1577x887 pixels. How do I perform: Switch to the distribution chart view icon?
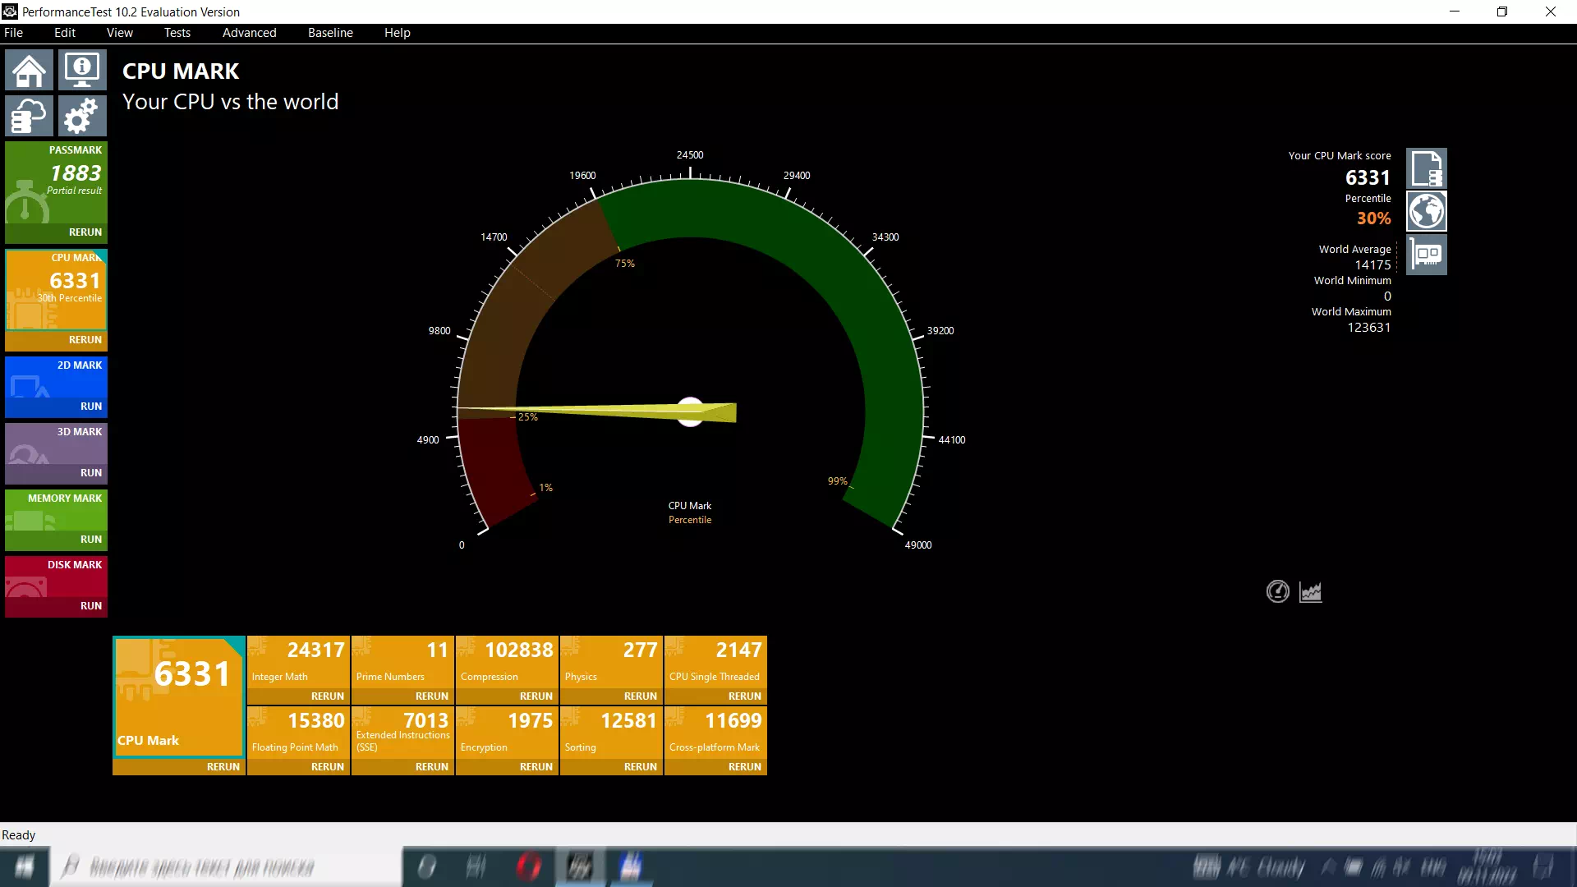pos(1311,591)
